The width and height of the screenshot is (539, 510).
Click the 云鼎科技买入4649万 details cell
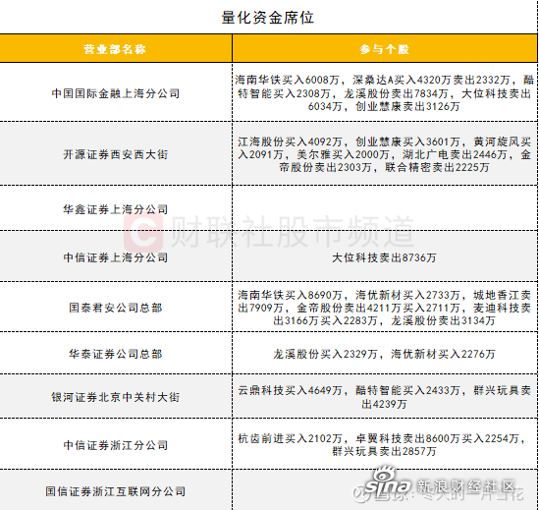point(385,397)
